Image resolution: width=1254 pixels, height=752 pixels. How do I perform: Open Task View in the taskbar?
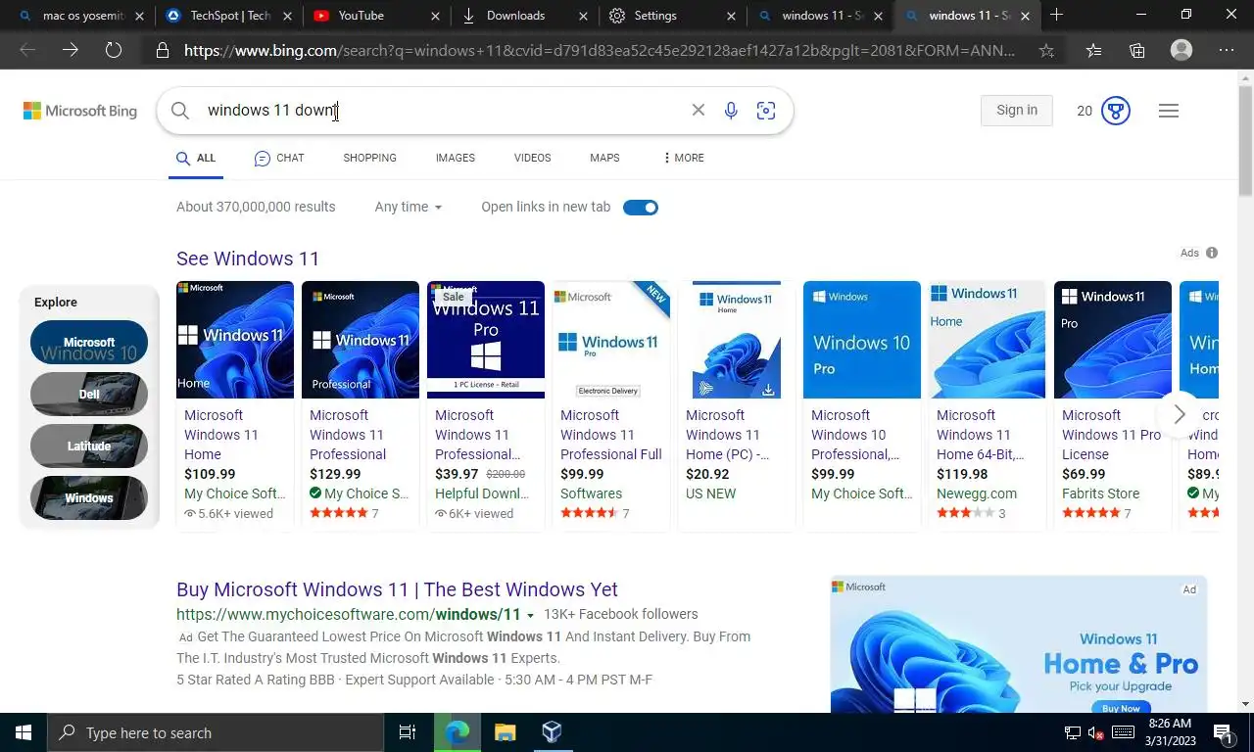coord(408,732)
